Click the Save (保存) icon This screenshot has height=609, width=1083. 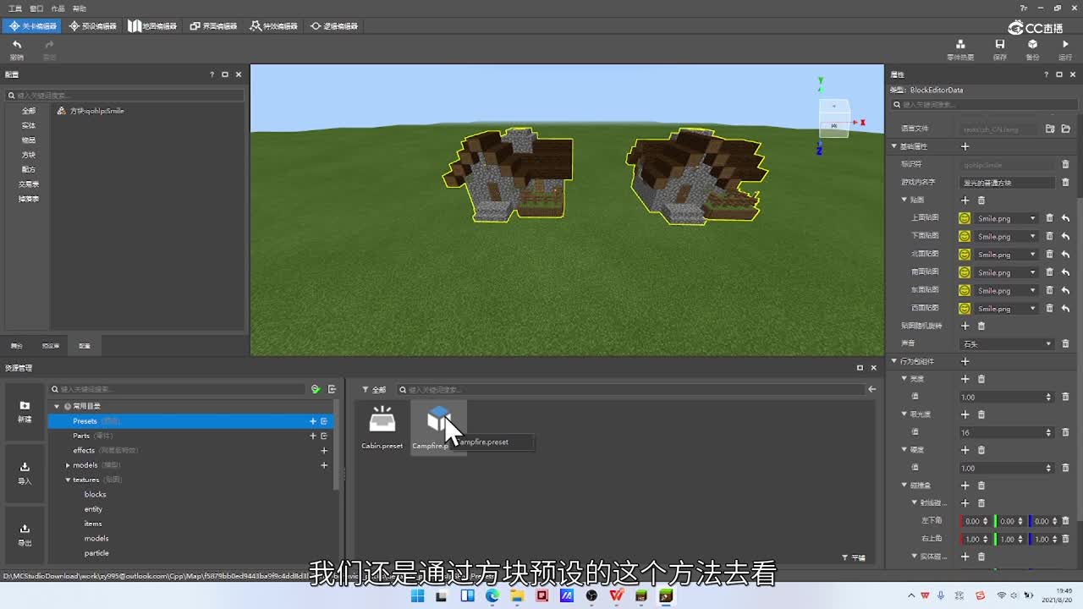999,45
